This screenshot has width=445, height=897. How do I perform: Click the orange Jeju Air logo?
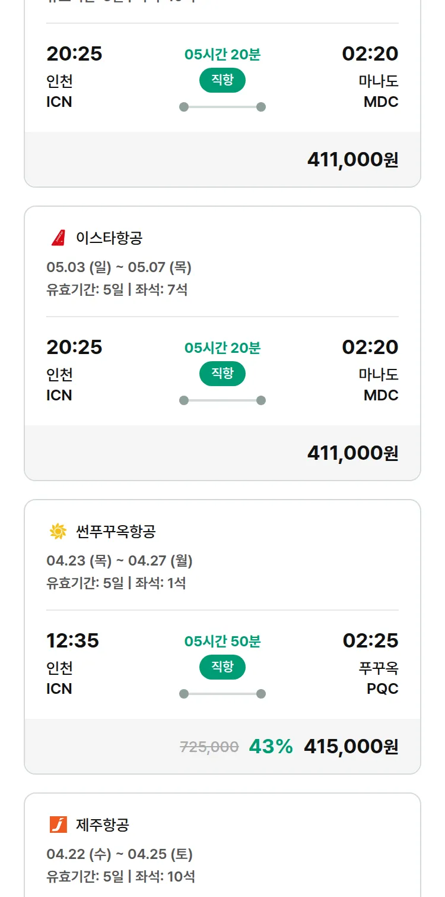58,825
